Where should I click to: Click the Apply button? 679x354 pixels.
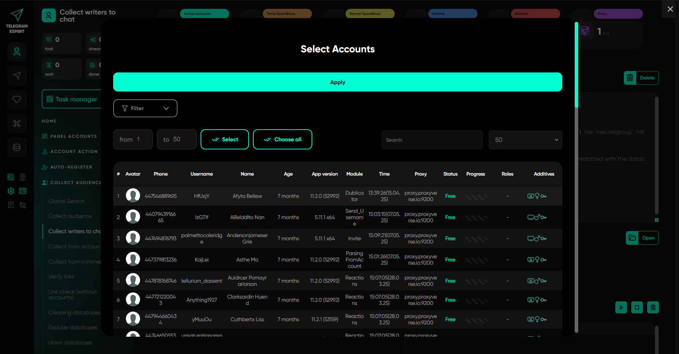[x=337, y=82]
